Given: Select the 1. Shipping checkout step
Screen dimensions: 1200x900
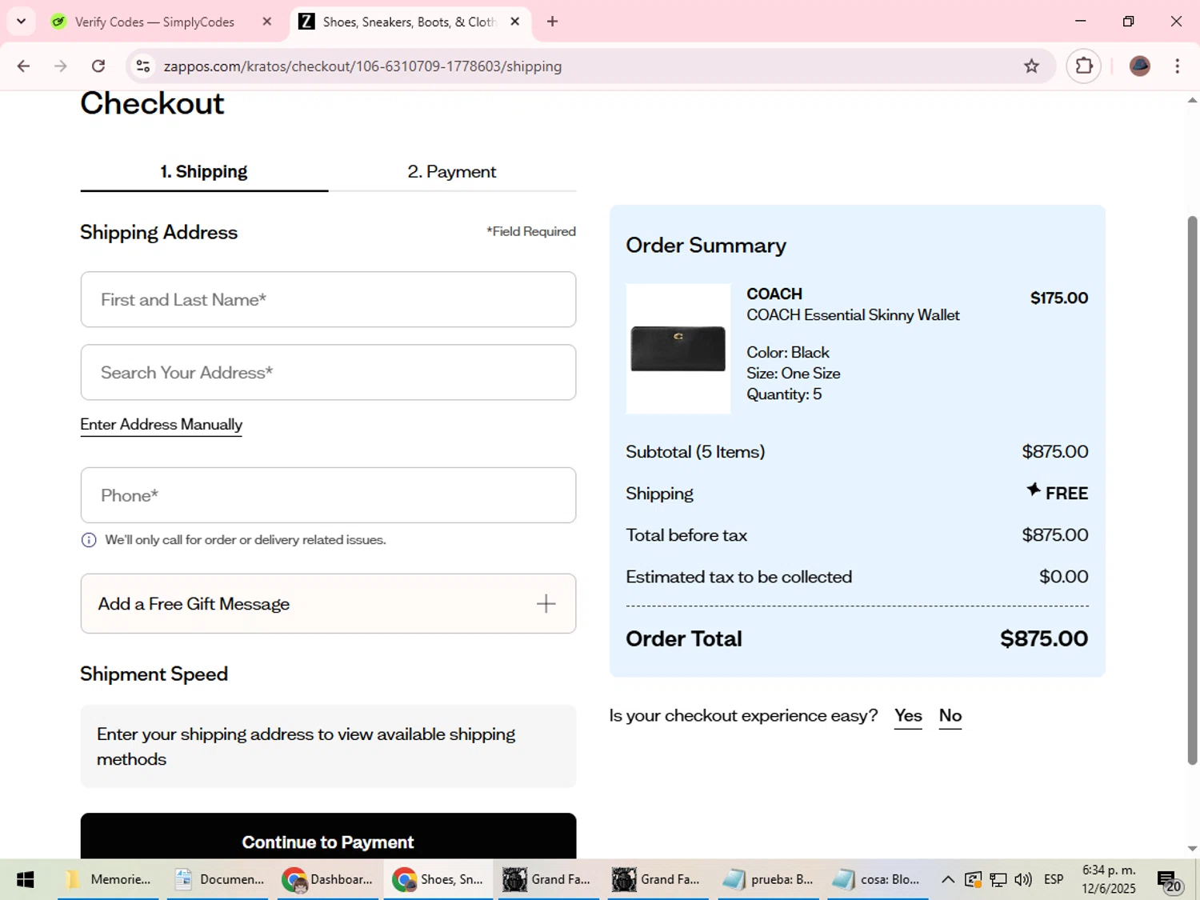Looking at the screenshot, I should 204,172.
